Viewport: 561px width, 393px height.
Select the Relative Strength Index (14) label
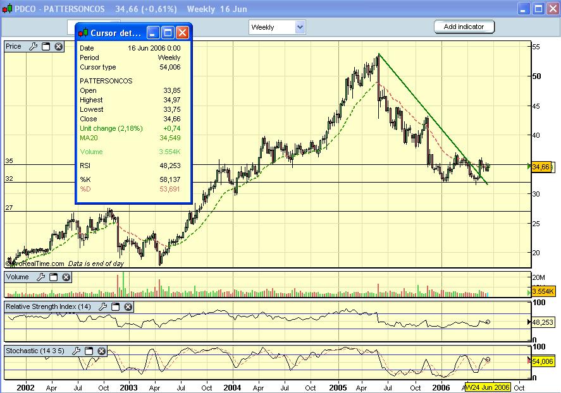[48, 306]
